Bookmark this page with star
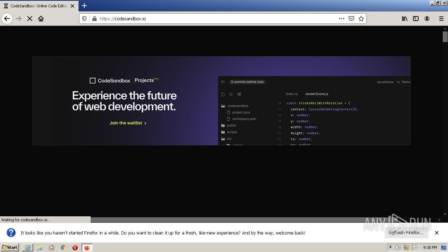 pos(361,19)
